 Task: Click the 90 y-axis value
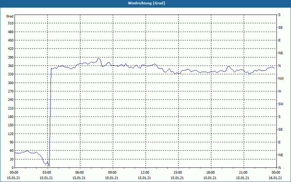coord(12,142)
